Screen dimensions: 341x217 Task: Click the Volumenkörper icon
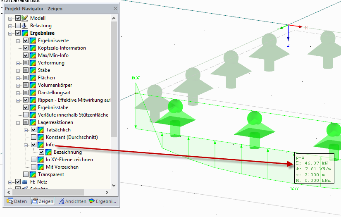(x=33, y=85)
